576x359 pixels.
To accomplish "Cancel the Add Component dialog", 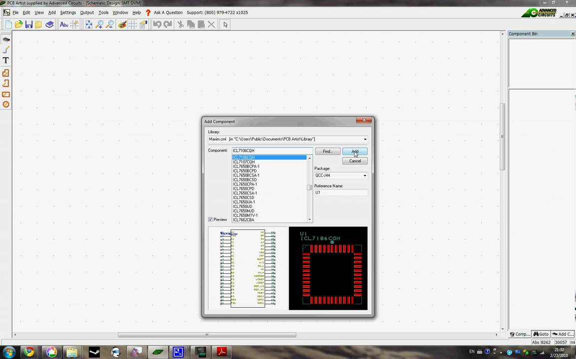I will [355, 161].
